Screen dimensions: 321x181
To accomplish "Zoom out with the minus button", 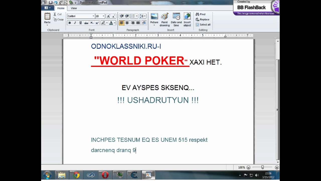I will 248,167.
